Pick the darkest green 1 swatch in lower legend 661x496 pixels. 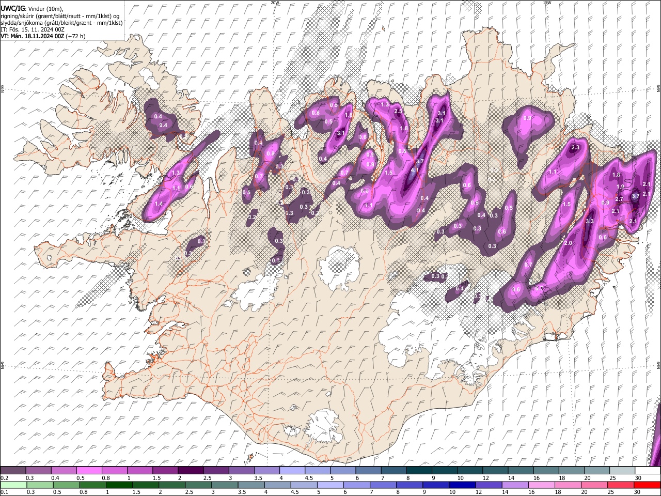coord(119,485)
